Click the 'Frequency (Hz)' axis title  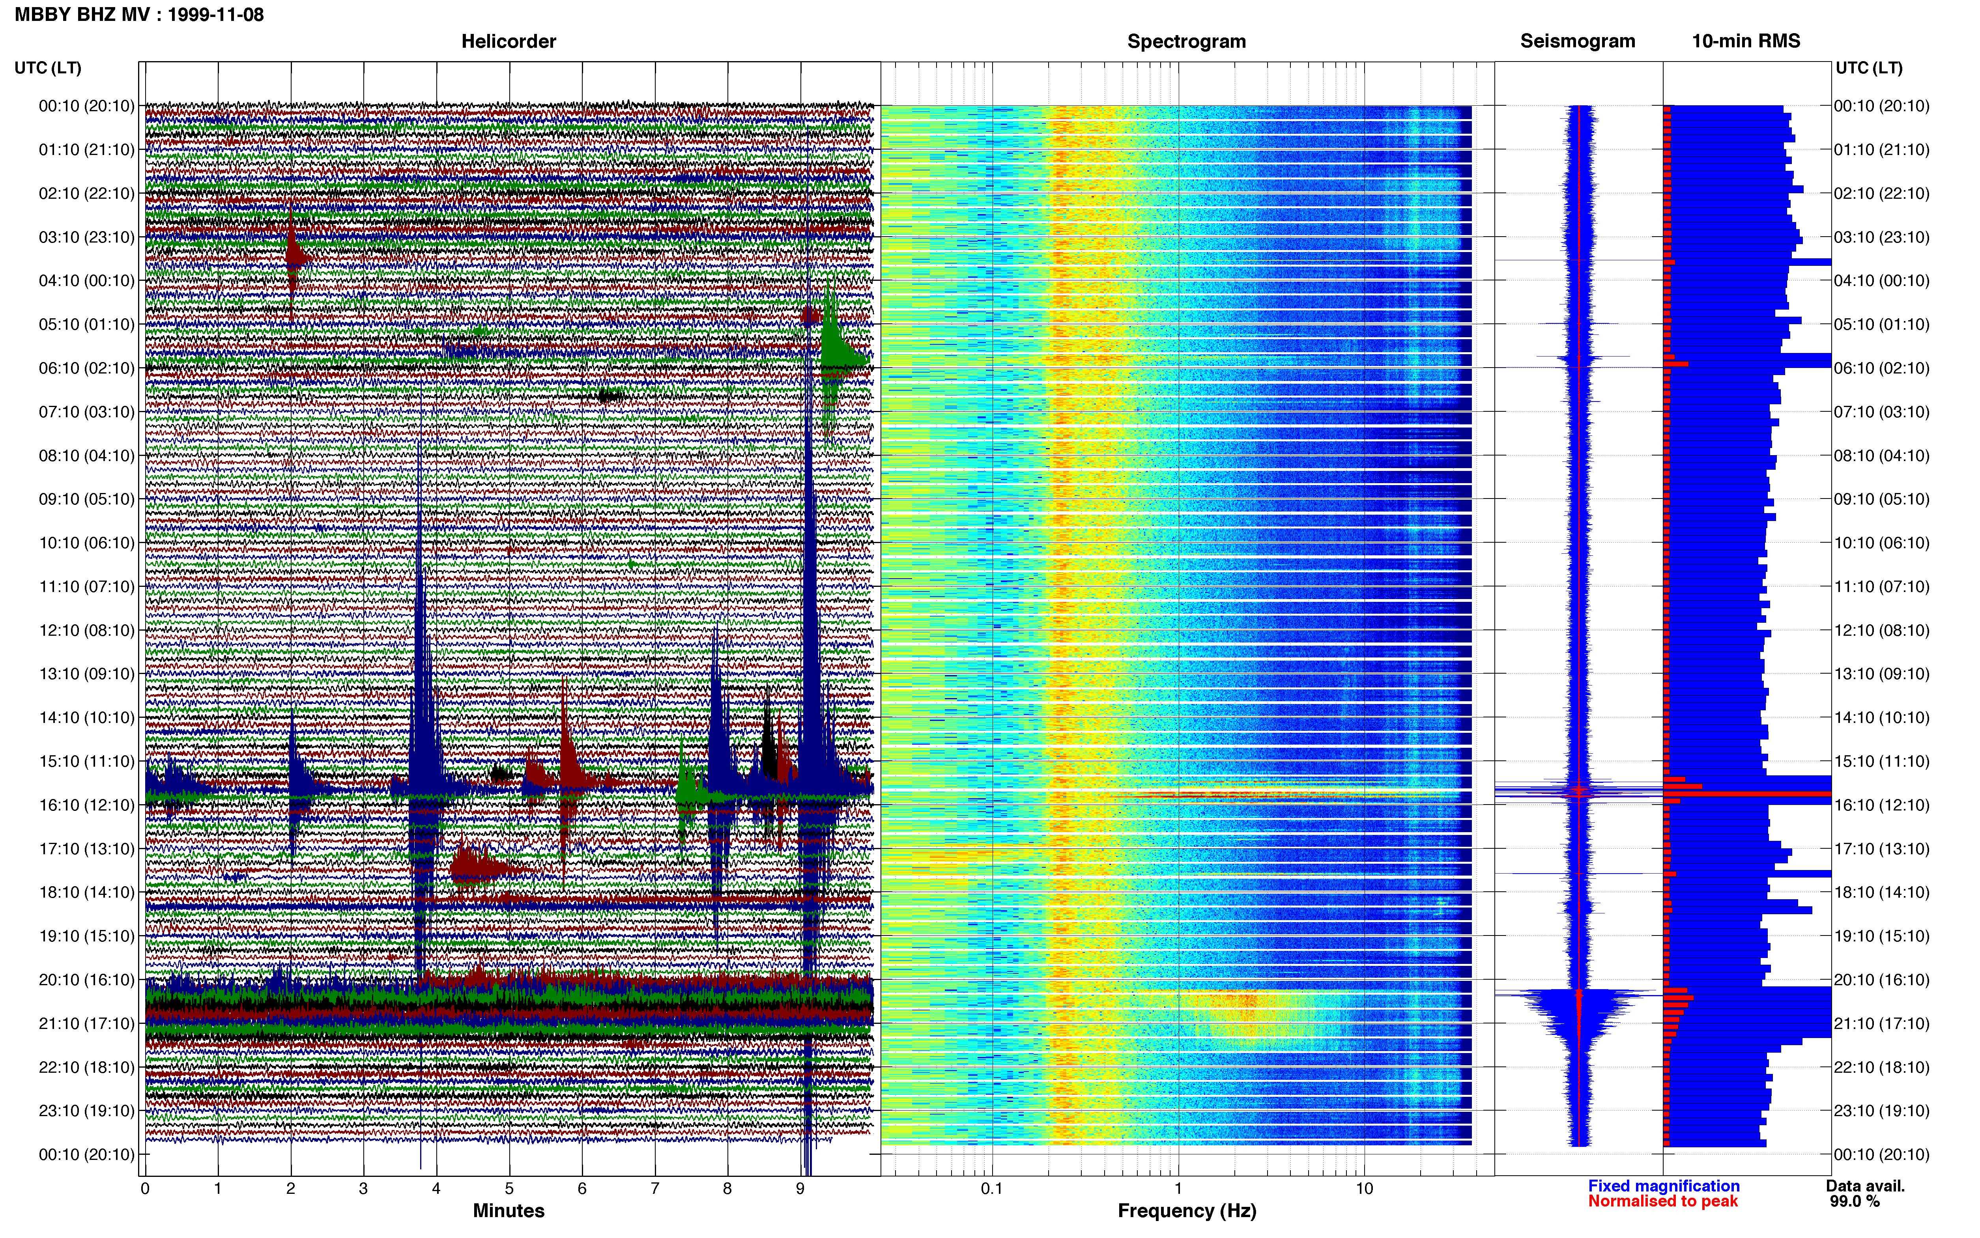coord(1187,1211)
